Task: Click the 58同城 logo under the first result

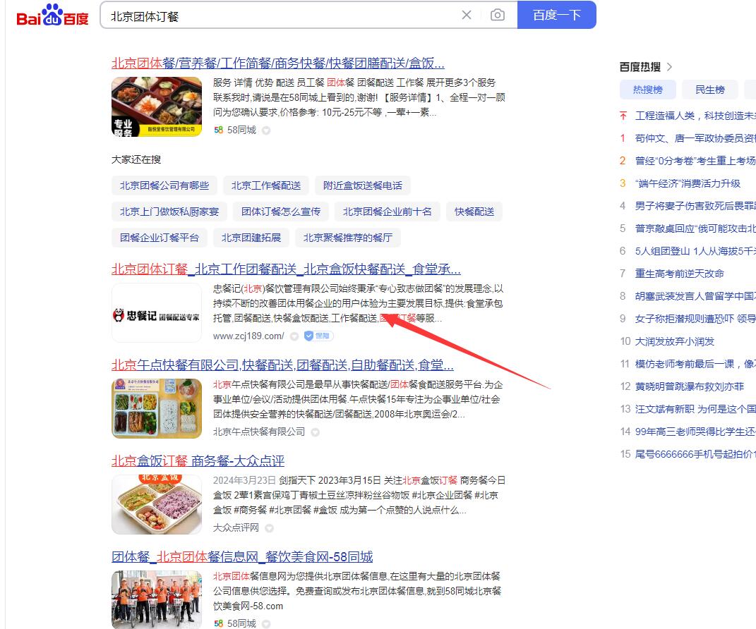Action: (219, 130)
